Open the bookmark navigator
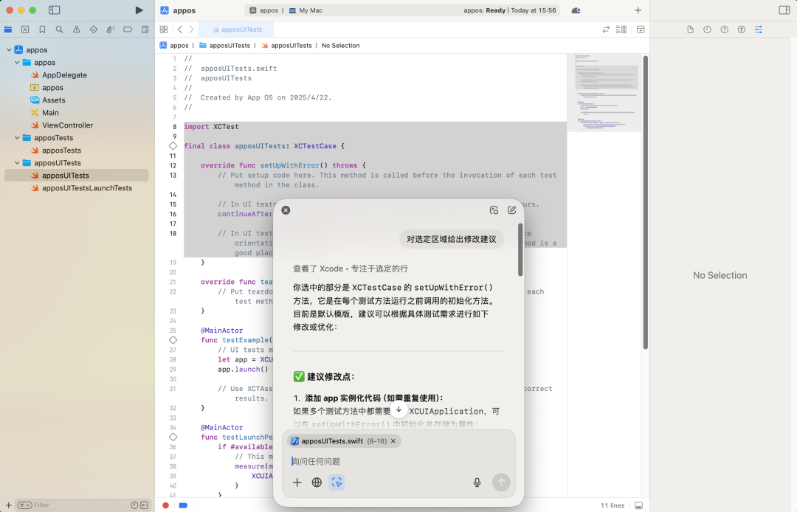Image resolution: width=797 pixels, height=512 pixels. click(42, 30)
